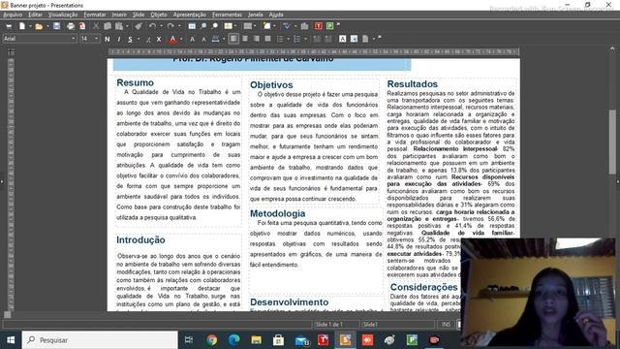620x349 pixels.
Task: Cut selection with the scissors icon
Action: click(96, 26)
